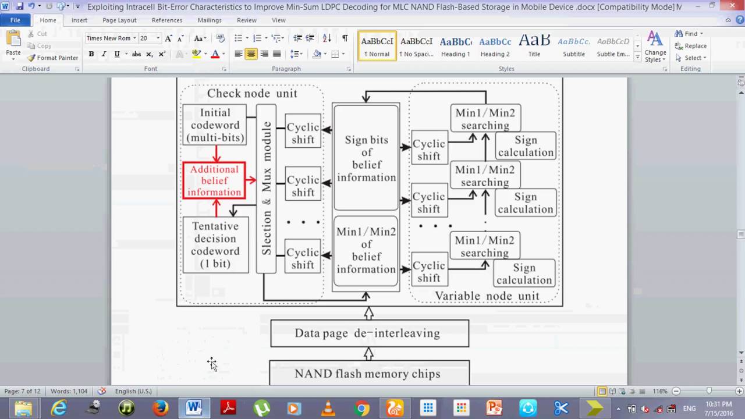Grow the font size

tap(168, 38)
